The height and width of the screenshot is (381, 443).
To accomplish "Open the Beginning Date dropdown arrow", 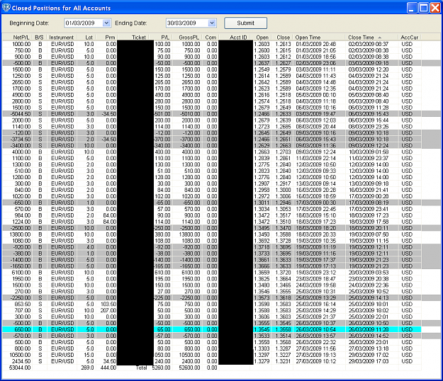I will click(x=106, y=23).
